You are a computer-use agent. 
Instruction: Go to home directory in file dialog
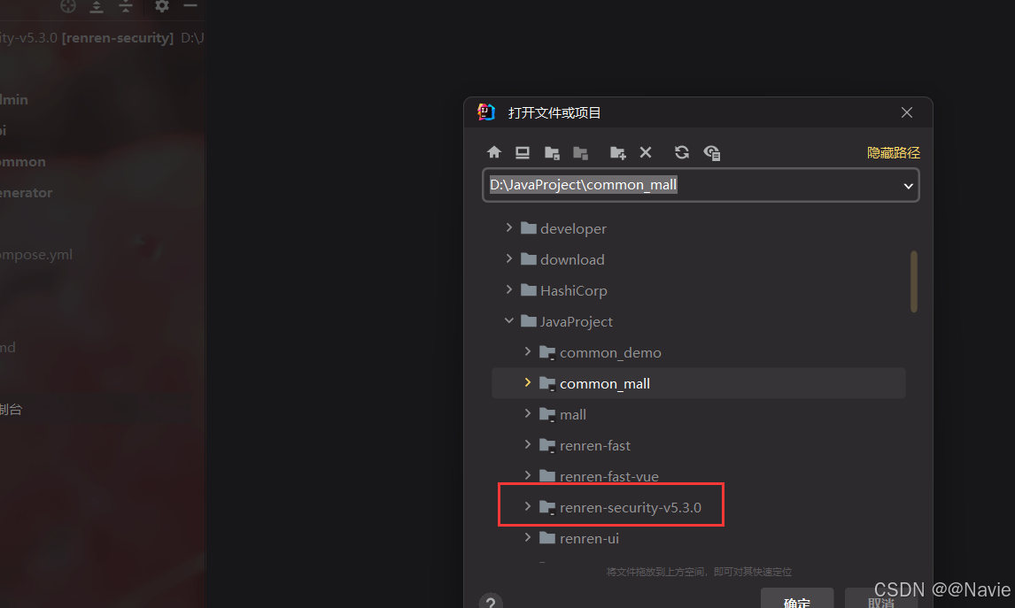click(494, 152)
